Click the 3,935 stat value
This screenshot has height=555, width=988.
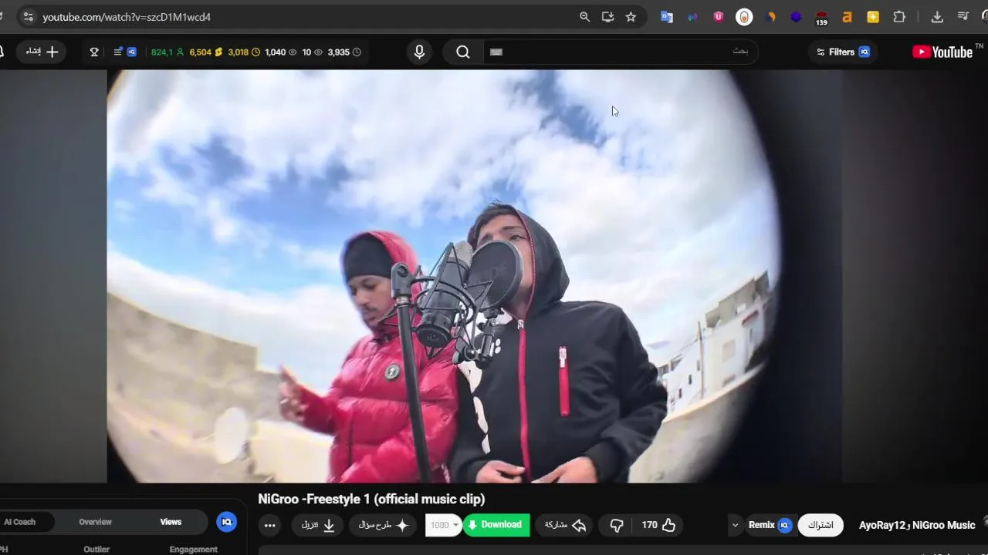[344, 52]
